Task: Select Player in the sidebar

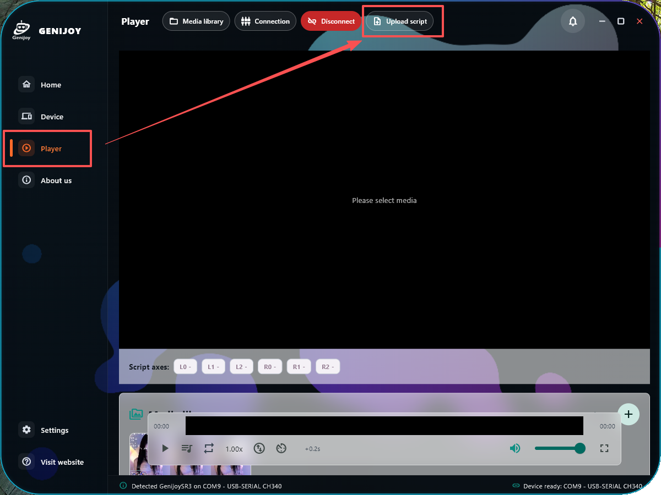Action: [47, 148]
